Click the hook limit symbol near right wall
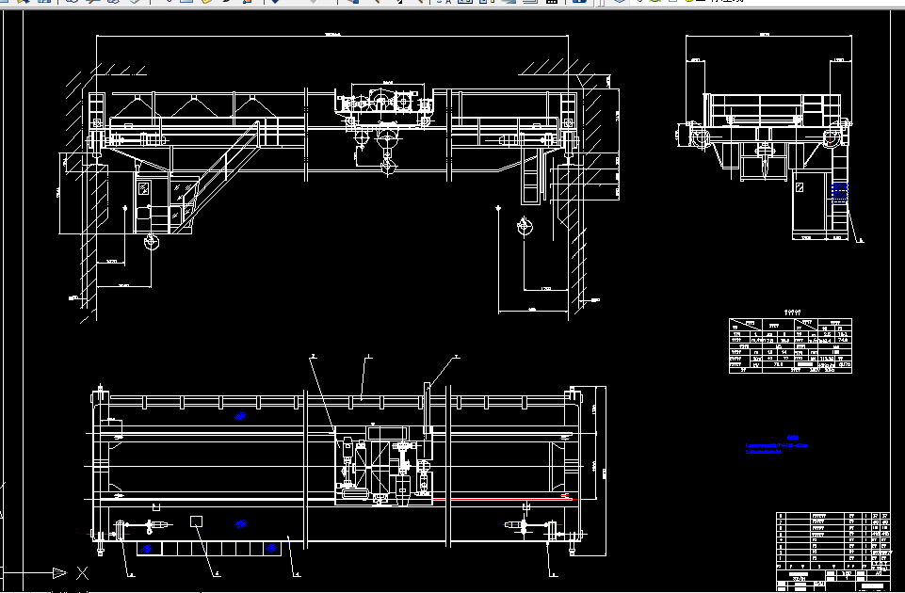 click(525, 226)
